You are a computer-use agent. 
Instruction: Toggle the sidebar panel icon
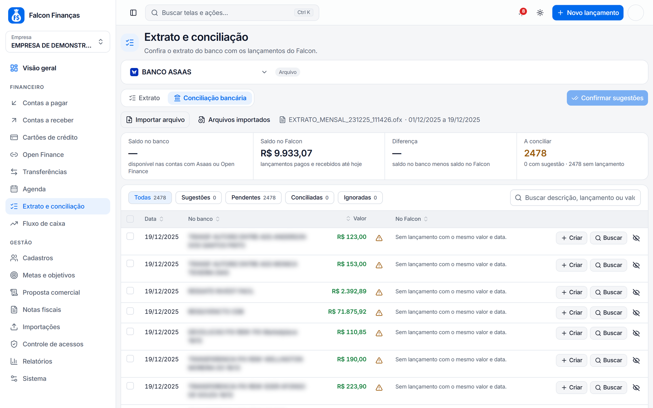[x=133, y=13]
